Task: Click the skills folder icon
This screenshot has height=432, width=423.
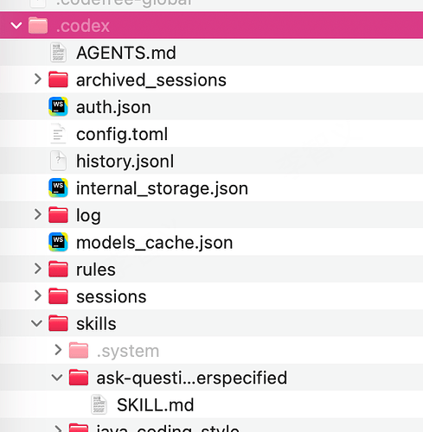Action: (x=58, y=323)
